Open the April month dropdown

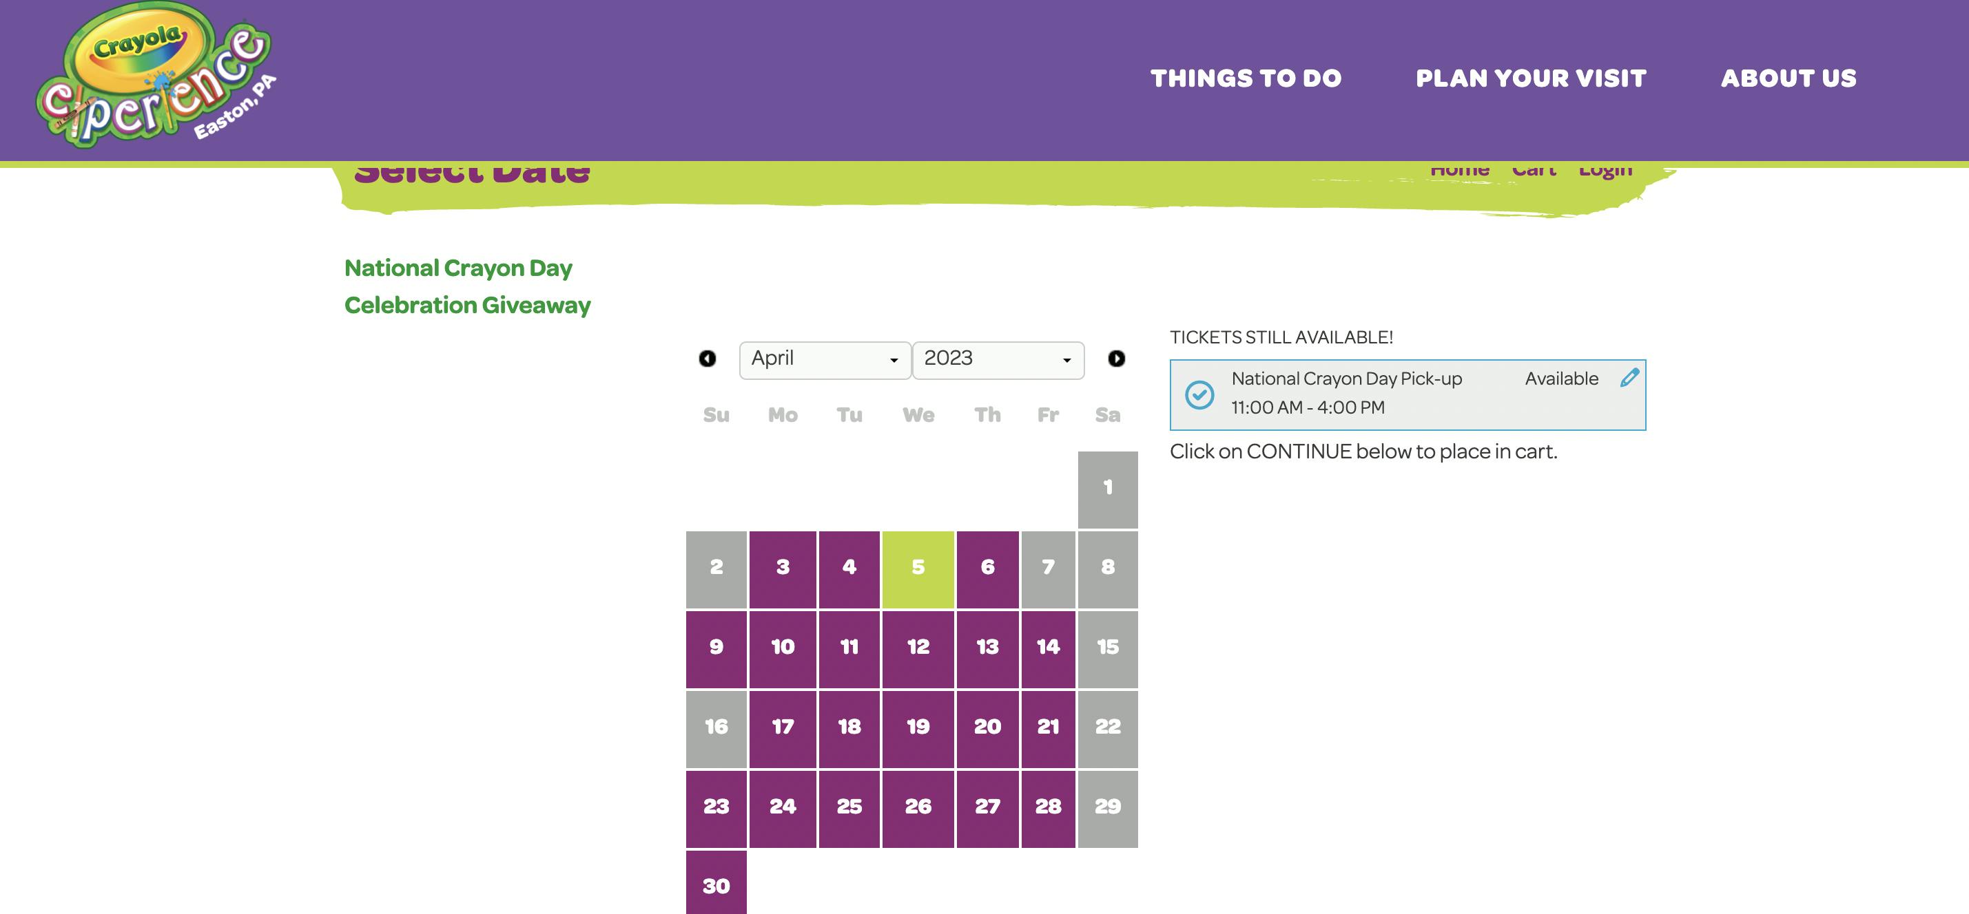point(825,360)
